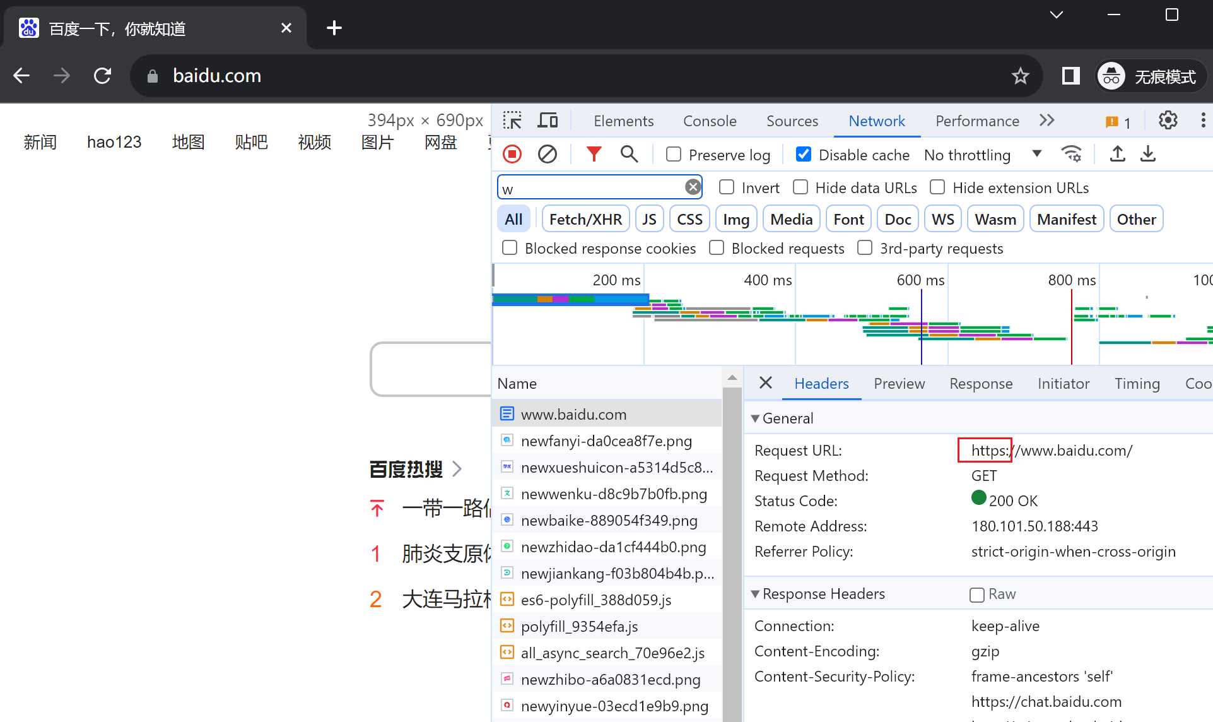
Task: Open the Timing tab
Action: (1137, 384)
